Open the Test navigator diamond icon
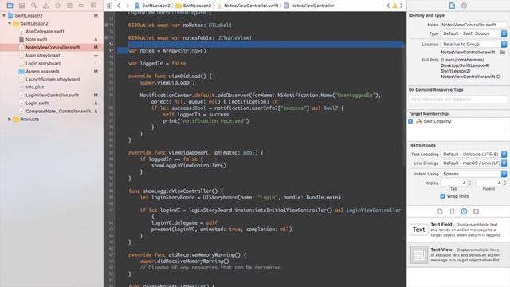This screenshot has width=510, height=287. pyautogui.click(x=57, y=6)
